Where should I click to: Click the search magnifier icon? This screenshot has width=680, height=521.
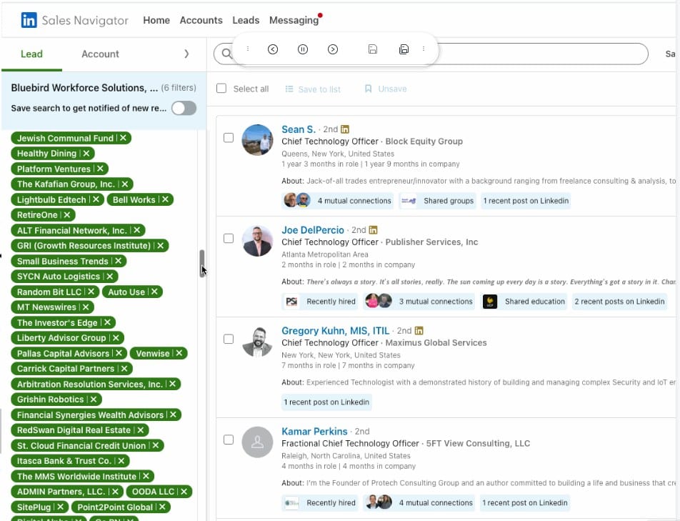tap(226, 54)
